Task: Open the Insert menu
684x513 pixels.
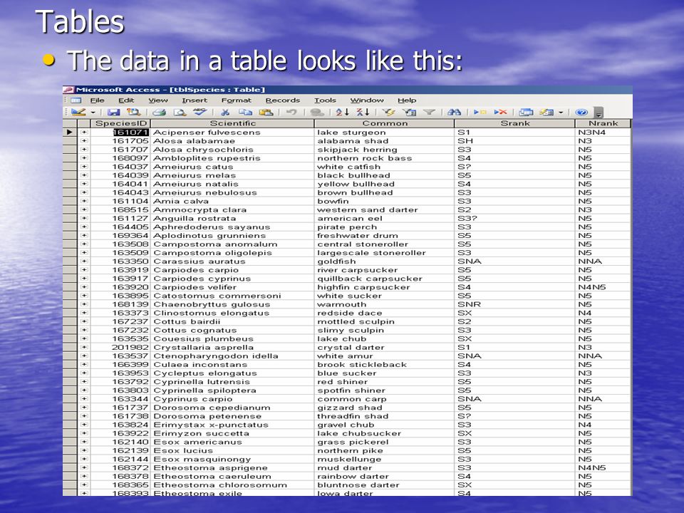Action: click(195, 100)
